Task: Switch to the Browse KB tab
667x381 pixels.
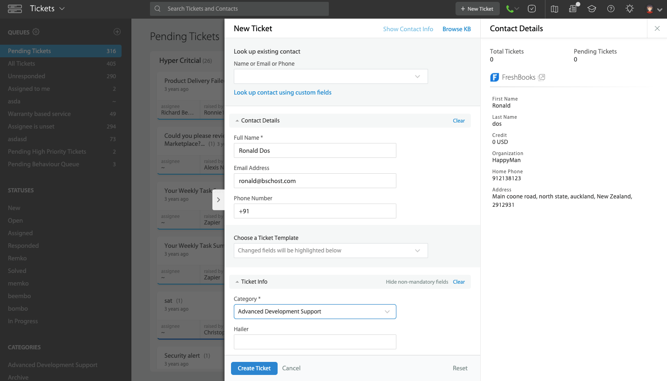Action: tap(456, 29)
